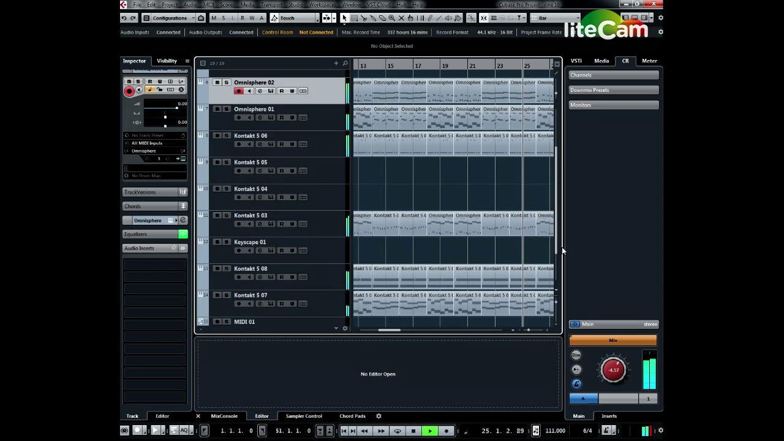784x441 pixels.
Task: Click the Edit Channel Settings button on Omnisphere 01
Action: [260, 118]
